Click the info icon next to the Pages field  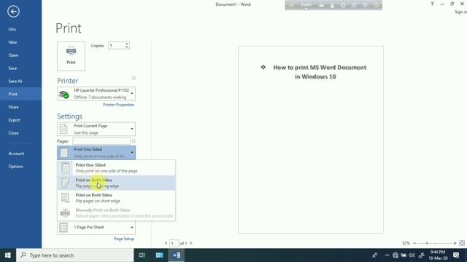tap(134, 141)
